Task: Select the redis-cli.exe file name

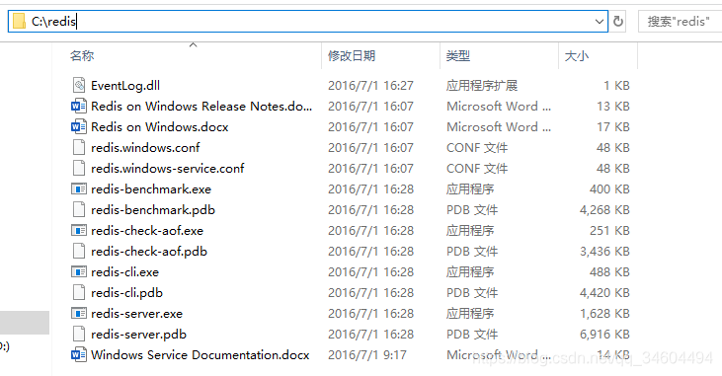Action: [x=124, y=272]
